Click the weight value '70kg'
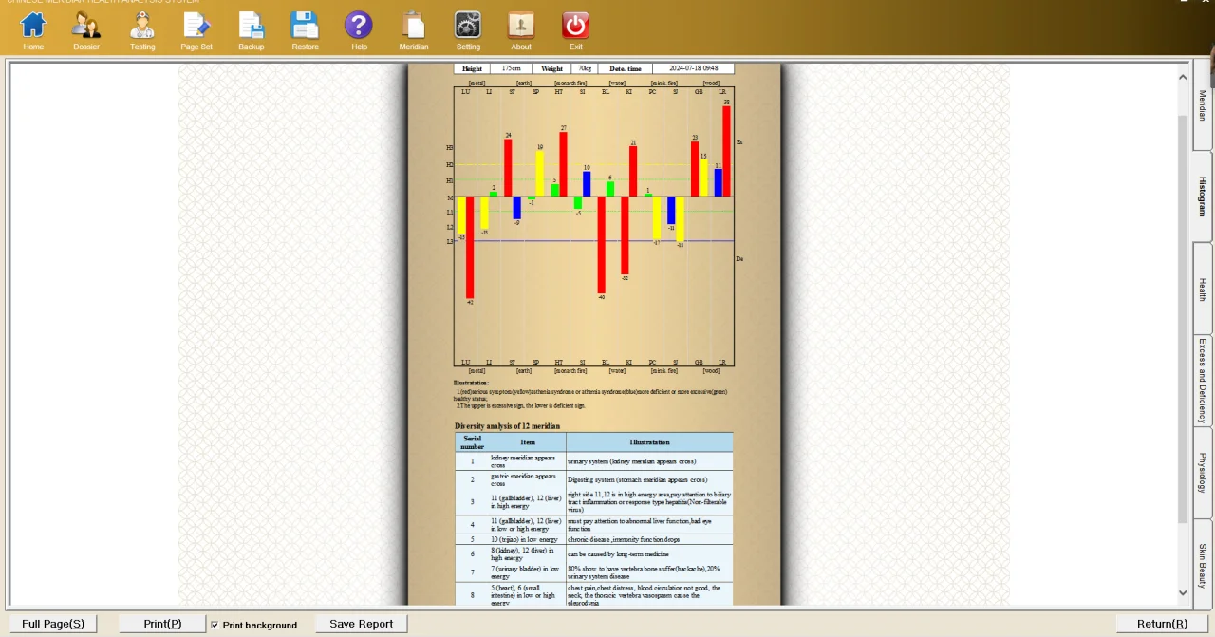 pyautogui.click(x=585, y=68)
